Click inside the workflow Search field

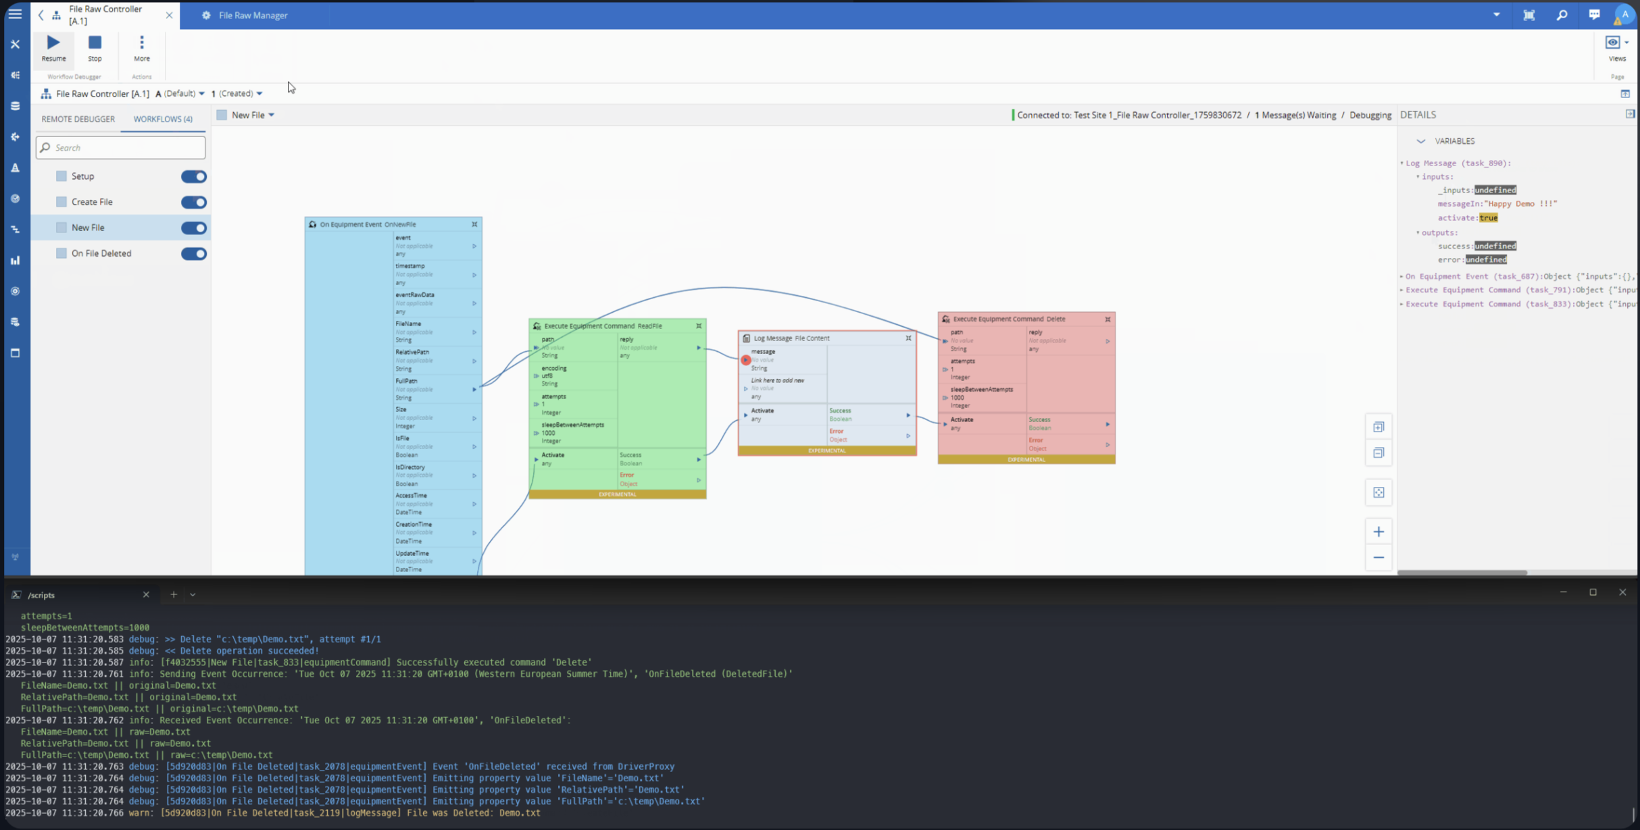(120, 147)
